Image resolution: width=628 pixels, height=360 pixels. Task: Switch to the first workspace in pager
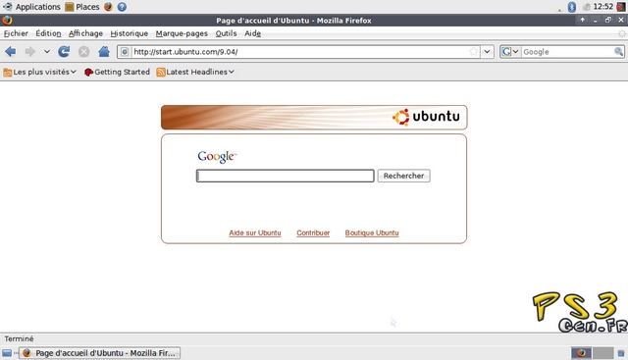coord(581,353)
